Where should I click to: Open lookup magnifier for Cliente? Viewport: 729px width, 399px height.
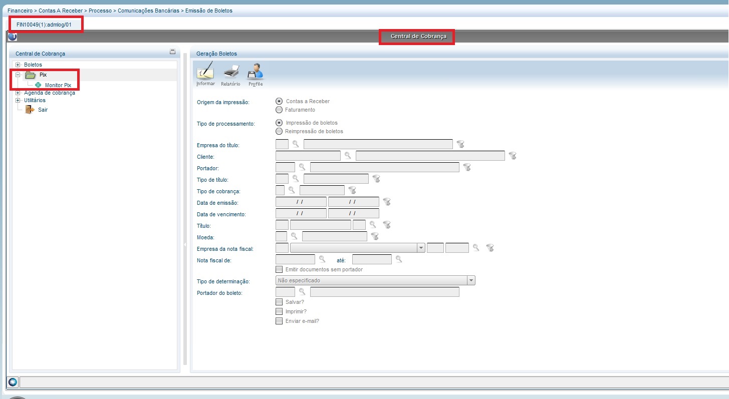[x=348, y=156]
